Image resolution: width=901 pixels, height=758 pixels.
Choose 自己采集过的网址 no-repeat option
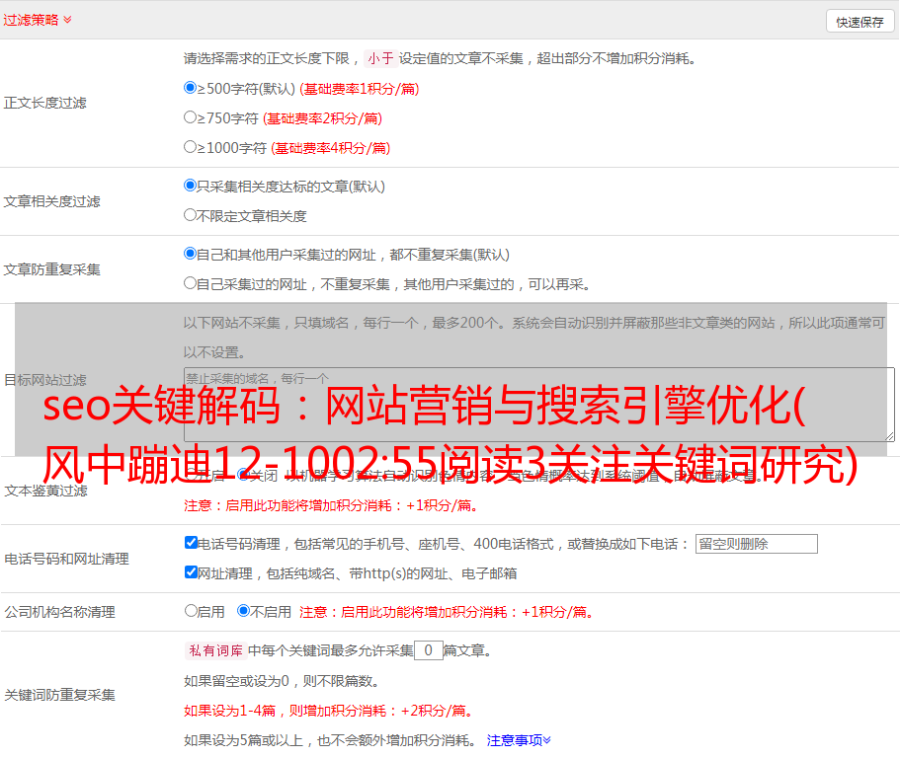(191, 283)
